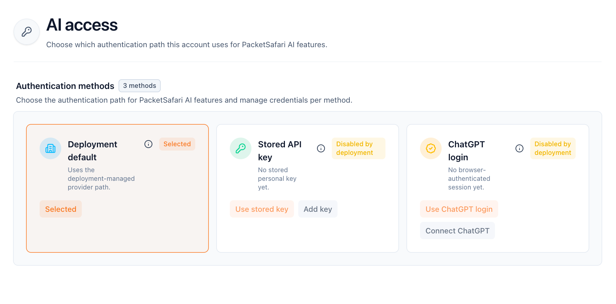Click the Use ChatGPT login button
The width and height of the screenshot is (616, 304).
pos(459,209)
